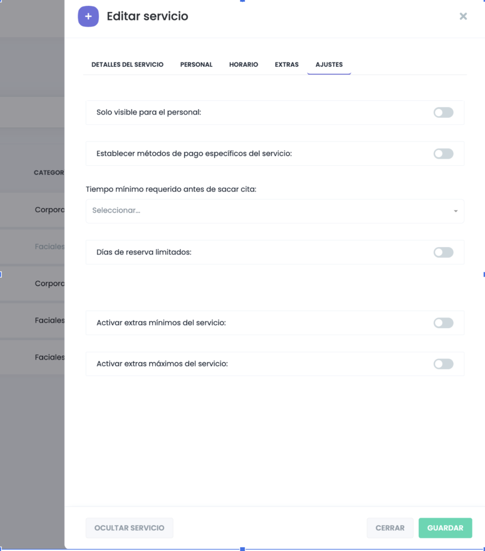Save changes with the Guardar button
This screenshot has width=485, height=551.
[445, 528]
